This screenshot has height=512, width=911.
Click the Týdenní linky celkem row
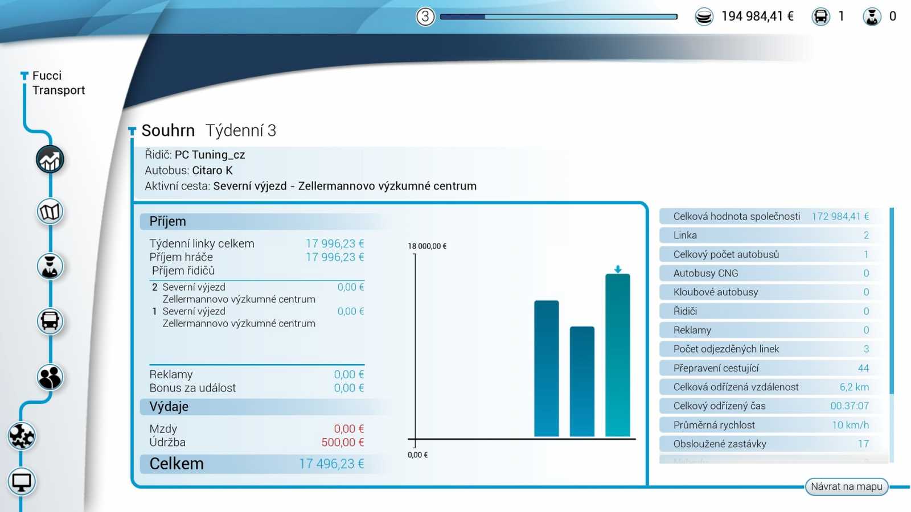pyautogui.click(x=257, y=243)
